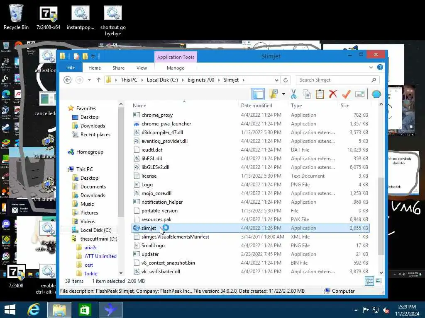Open dropdown arrow beside folder options icon
Viewport: 425px width, 318px height.
point(283,94)
